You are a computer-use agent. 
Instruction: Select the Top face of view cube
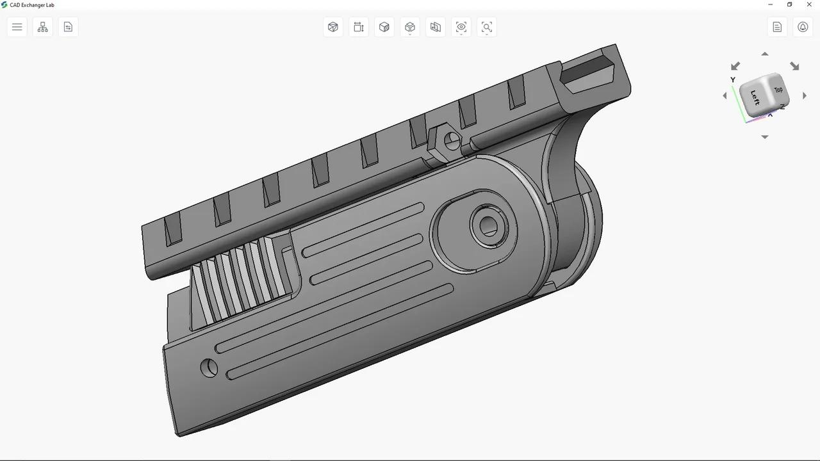778,90
